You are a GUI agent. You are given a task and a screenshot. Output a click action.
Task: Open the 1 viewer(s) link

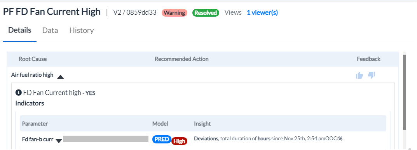coord(262,12)
